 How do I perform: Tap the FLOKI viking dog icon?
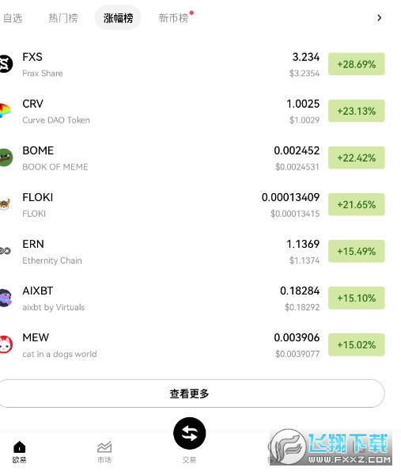tap(6, 204)
